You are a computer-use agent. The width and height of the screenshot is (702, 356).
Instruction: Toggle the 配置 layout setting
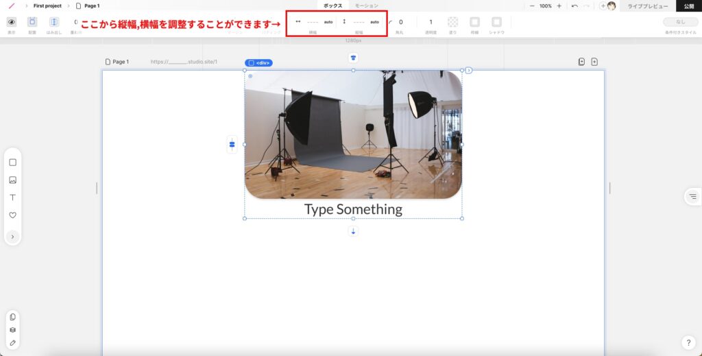click(x=32, y=22)
